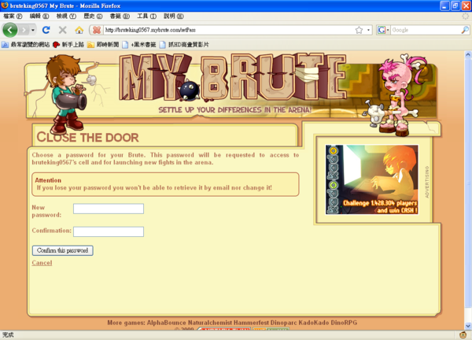
Task: Open the DinoRPG game link
Action: coord(344,323)
